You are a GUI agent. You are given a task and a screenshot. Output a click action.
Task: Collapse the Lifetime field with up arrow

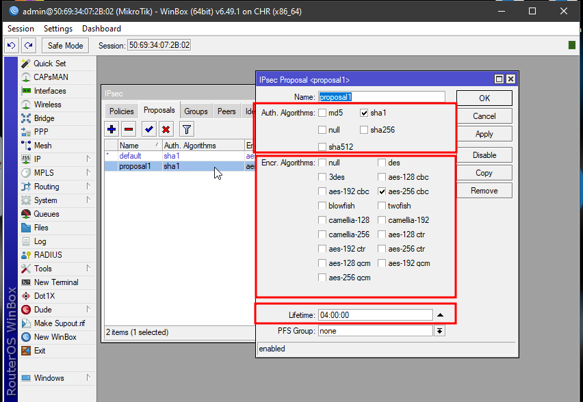click(440, 315)
